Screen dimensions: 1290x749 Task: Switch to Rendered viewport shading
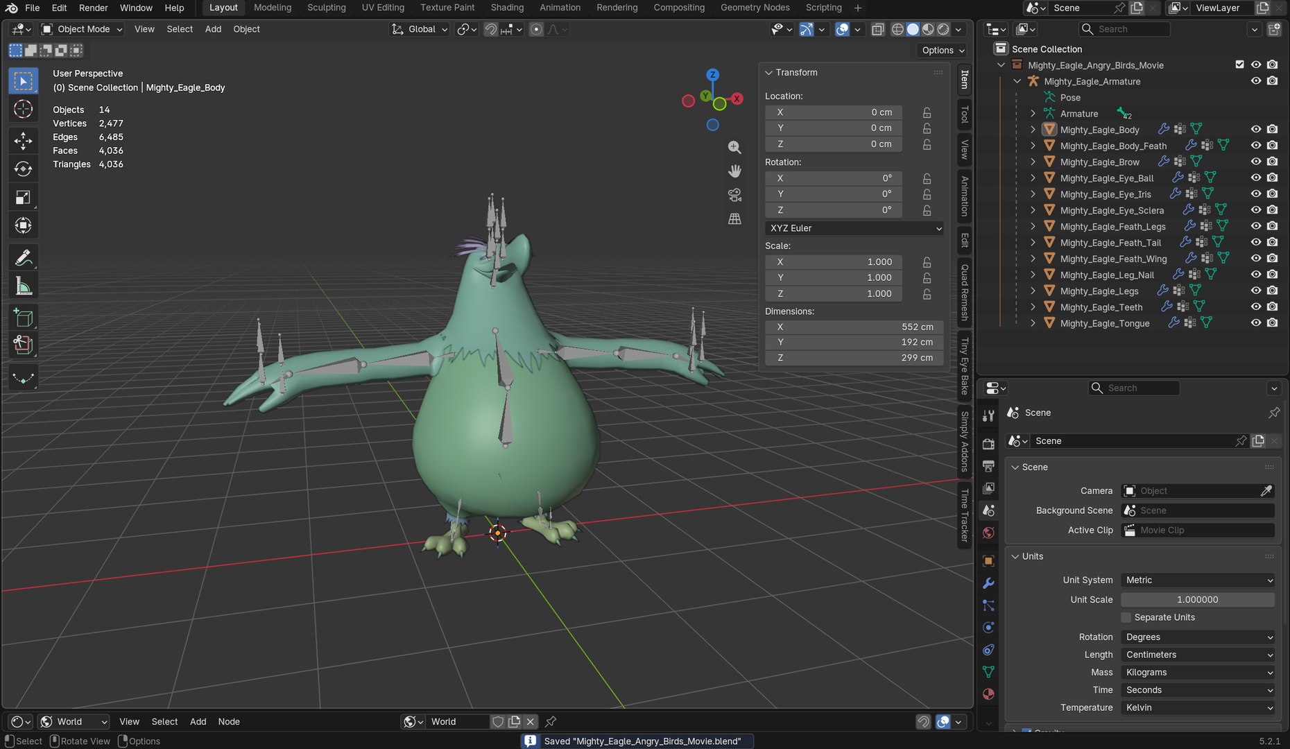[x=943, y=29]
